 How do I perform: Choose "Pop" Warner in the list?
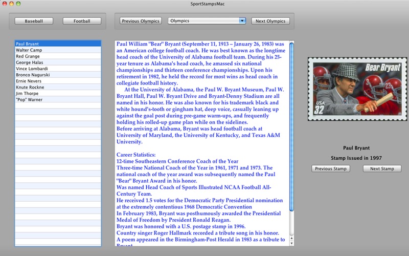pos(58,99)
